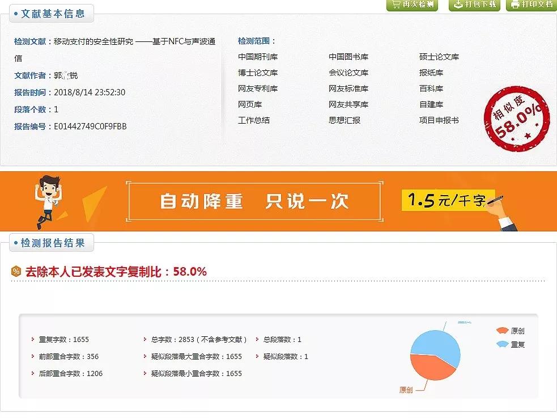
Task: Select the 文献基本信息 section header
Action: [x=52, y=14]
